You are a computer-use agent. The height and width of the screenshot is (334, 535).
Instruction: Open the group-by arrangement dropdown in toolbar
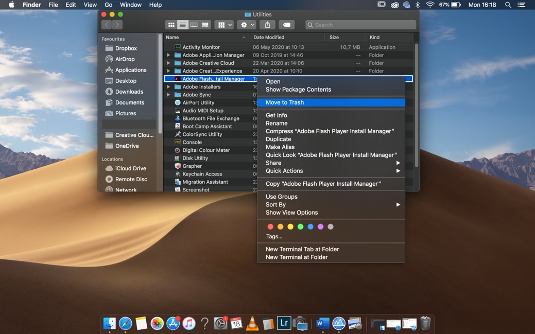[x=225, y=25]
